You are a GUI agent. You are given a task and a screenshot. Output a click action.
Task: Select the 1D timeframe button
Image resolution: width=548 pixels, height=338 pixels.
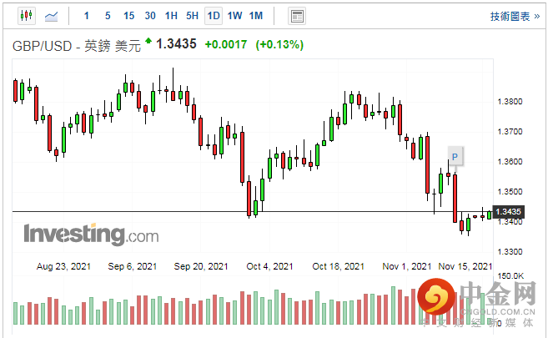coord(214,16)
